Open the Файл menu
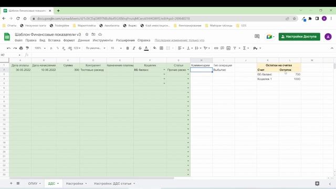Screen dimensions: 336x189 tap(18, 40)
